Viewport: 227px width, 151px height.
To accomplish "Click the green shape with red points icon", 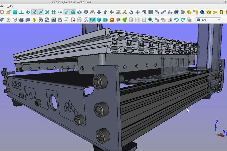I will coord(125,20).
